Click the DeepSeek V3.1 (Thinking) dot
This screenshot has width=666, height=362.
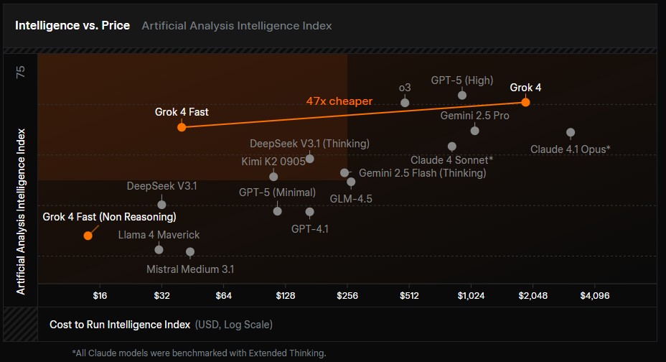click(x=309, y=159)
